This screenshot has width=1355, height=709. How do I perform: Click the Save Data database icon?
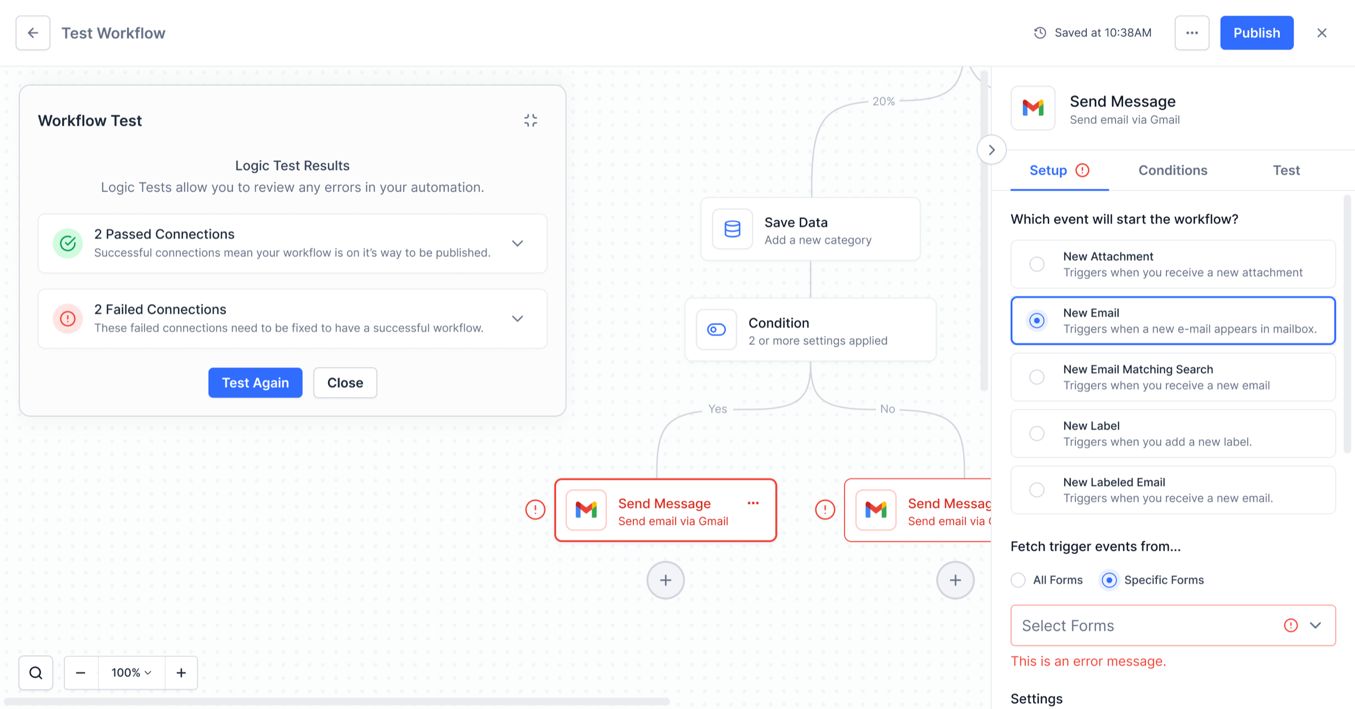coord(732,229)
